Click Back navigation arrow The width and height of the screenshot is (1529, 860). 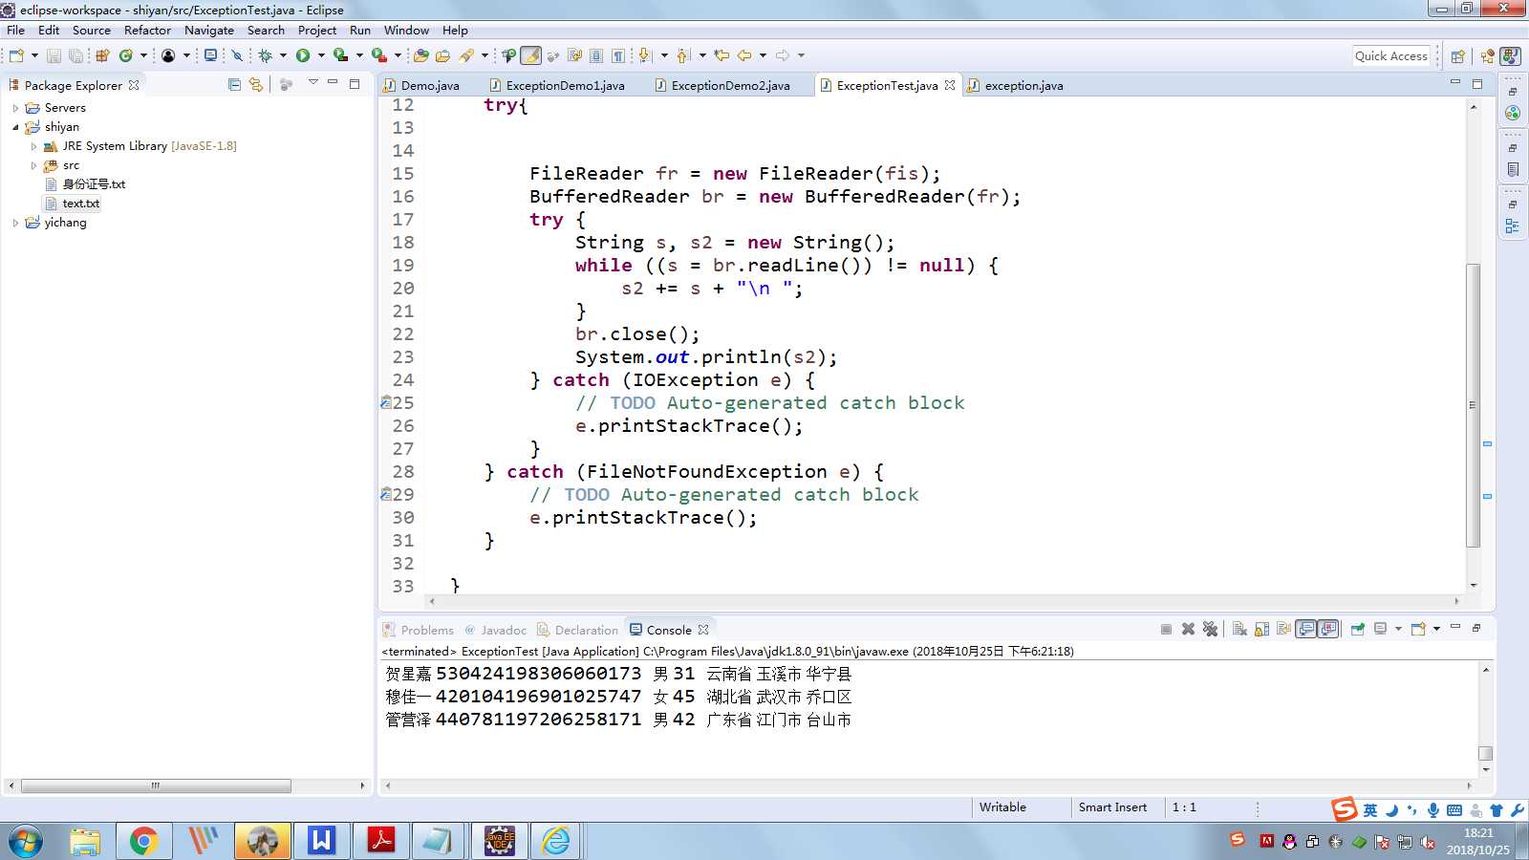pos(744,55)
